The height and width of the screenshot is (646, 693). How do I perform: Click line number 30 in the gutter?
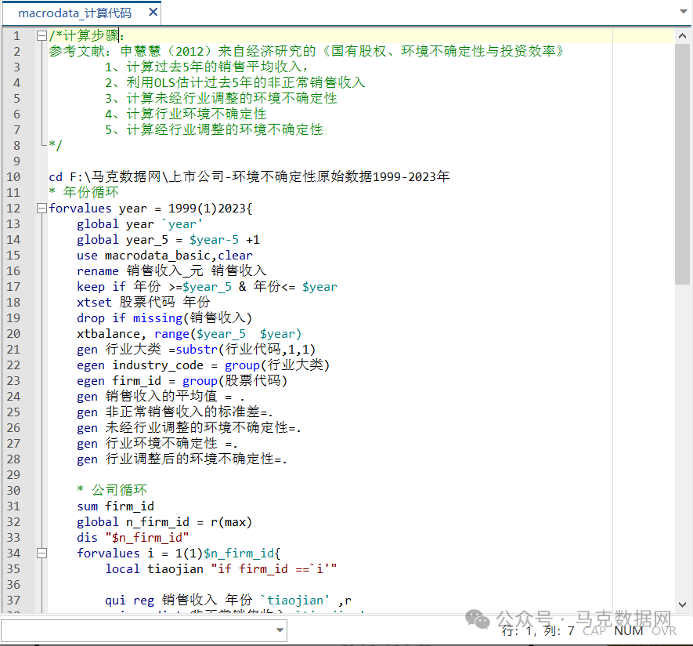coord(13,490)
